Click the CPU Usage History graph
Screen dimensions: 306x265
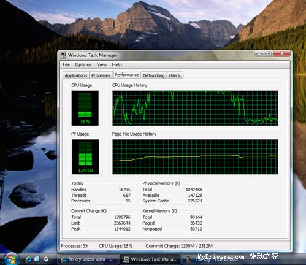(x=195, y=108)
